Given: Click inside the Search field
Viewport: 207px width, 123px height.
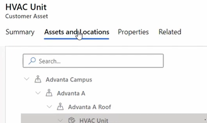Looking at the screenshot, I should click(93, 61).
